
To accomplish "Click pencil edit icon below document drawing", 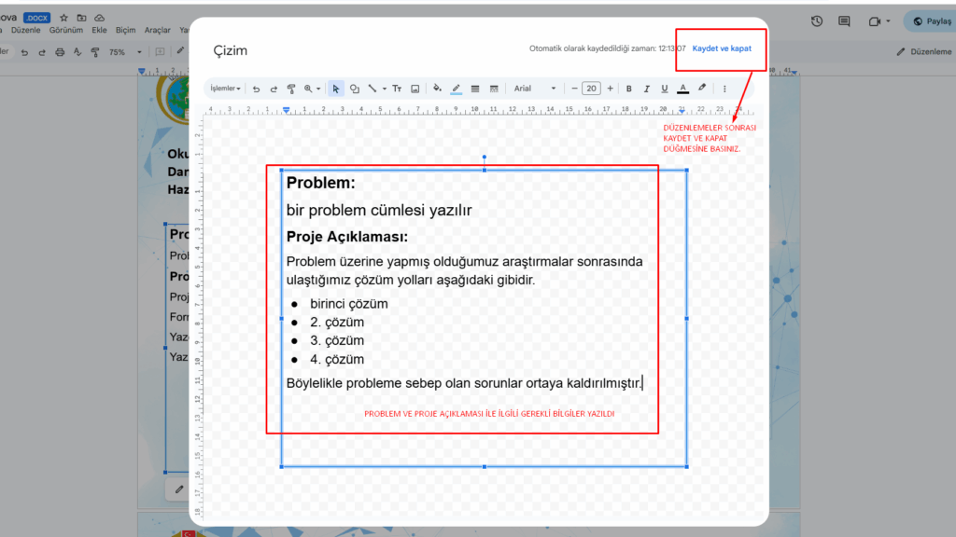I will point(178,489).
